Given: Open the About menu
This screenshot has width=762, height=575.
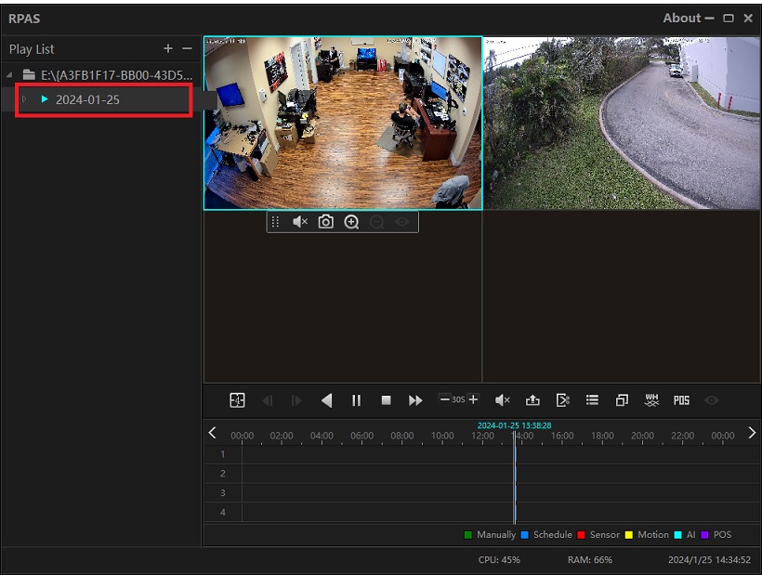Looking at the screenshot, I should [682, 18].
